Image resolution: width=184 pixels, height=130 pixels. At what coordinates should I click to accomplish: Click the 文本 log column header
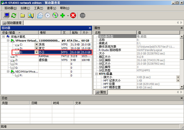[x=128, y=103]
